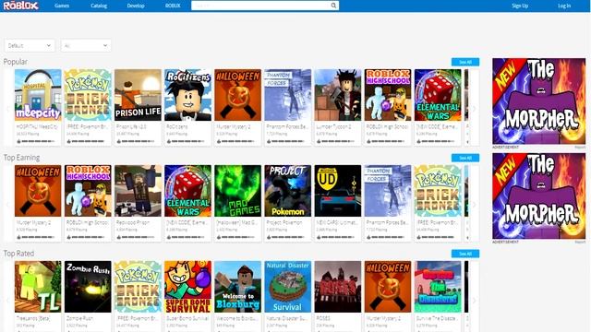The image size is (591, 332).
Task: Click the 'Zombie Rush' title text
Action: point(79,318)
